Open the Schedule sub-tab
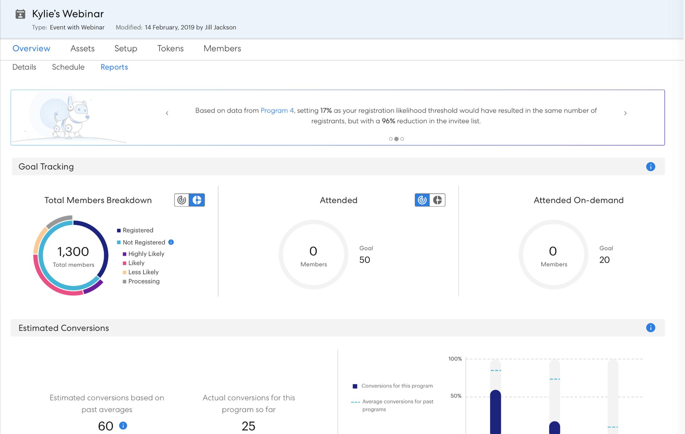The image size is (685, 434). coord(68,67)
